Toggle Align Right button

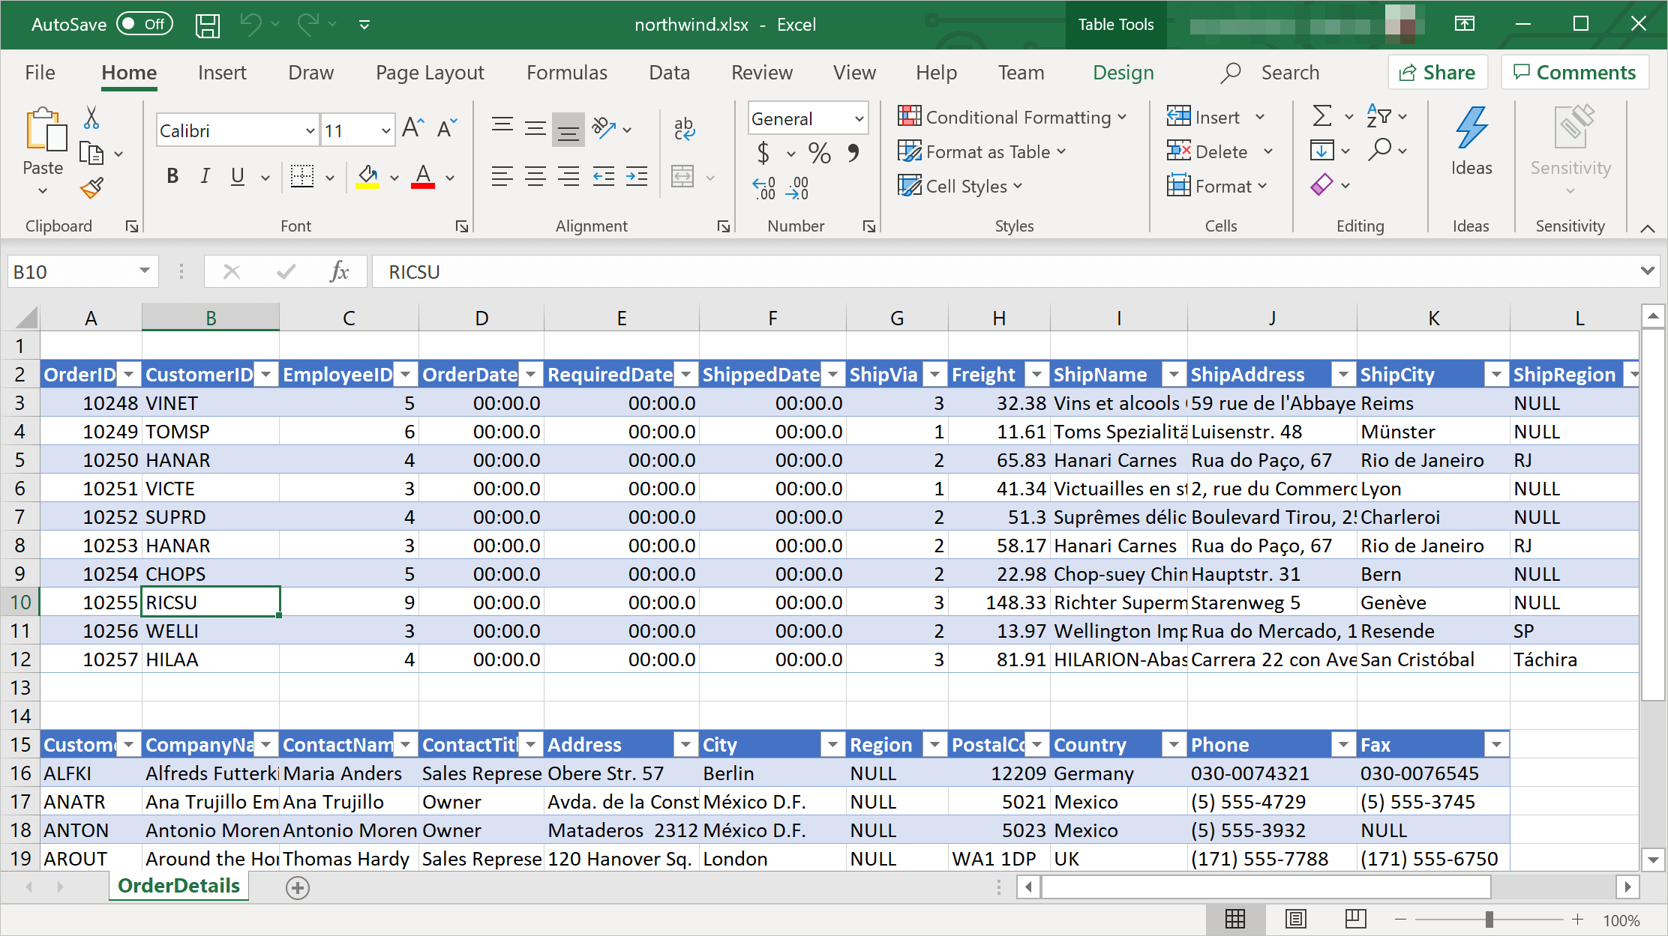pyautogui.click(x=568, y=177)
